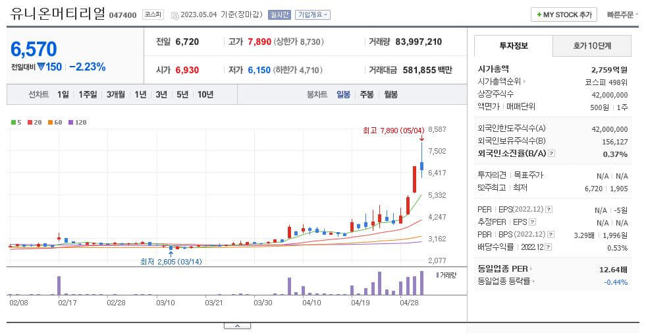The width and height of the screenshot is (646, 333).
Task: Switch to the 호가10단계 tab
Action: coord(591,45)
